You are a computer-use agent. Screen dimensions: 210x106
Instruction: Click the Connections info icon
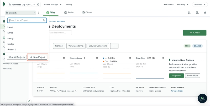click(97, 58)
